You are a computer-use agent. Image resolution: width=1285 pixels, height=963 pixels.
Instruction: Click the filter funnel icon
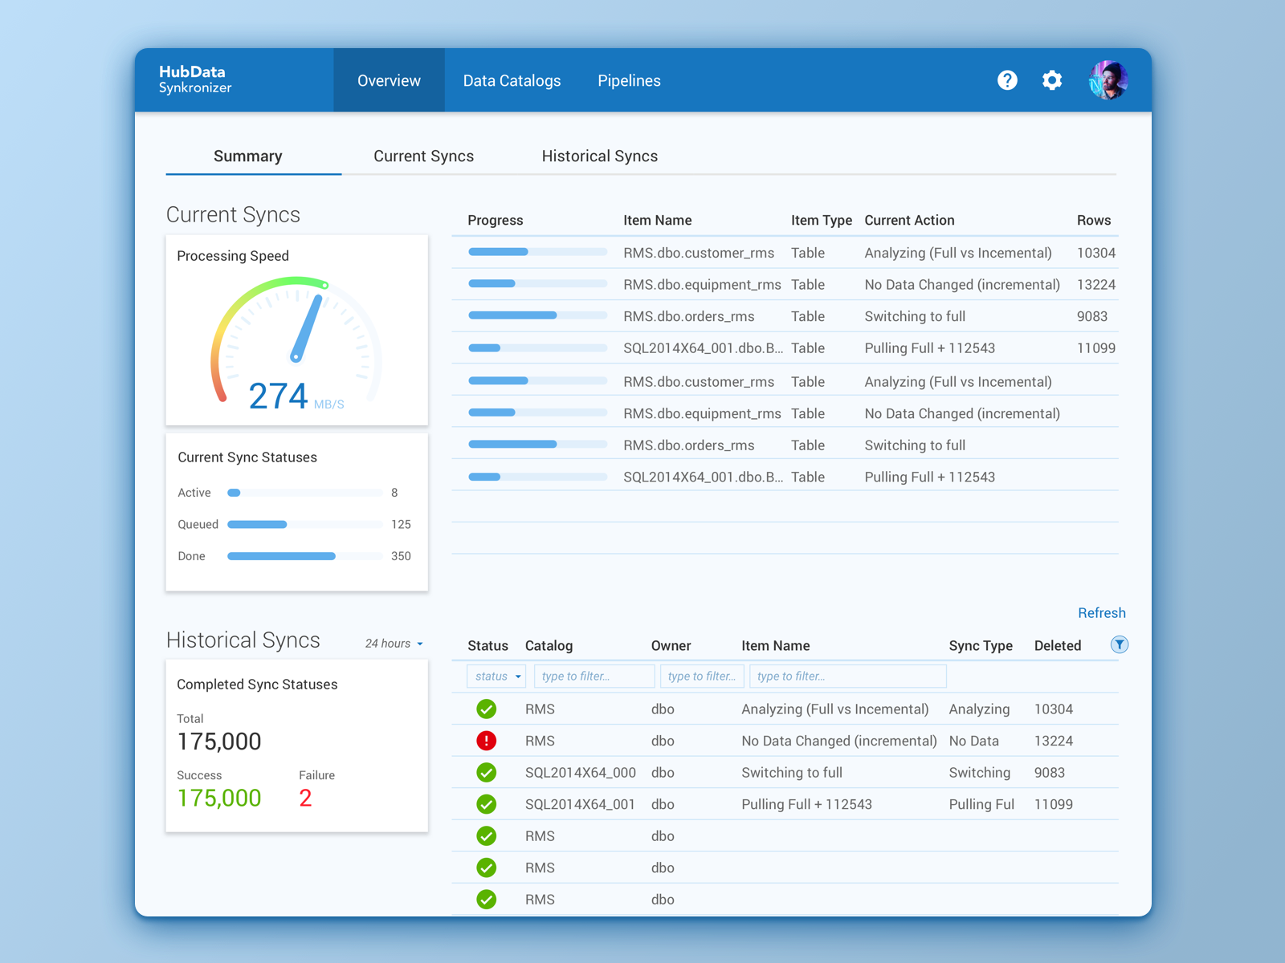[1119, 645]
